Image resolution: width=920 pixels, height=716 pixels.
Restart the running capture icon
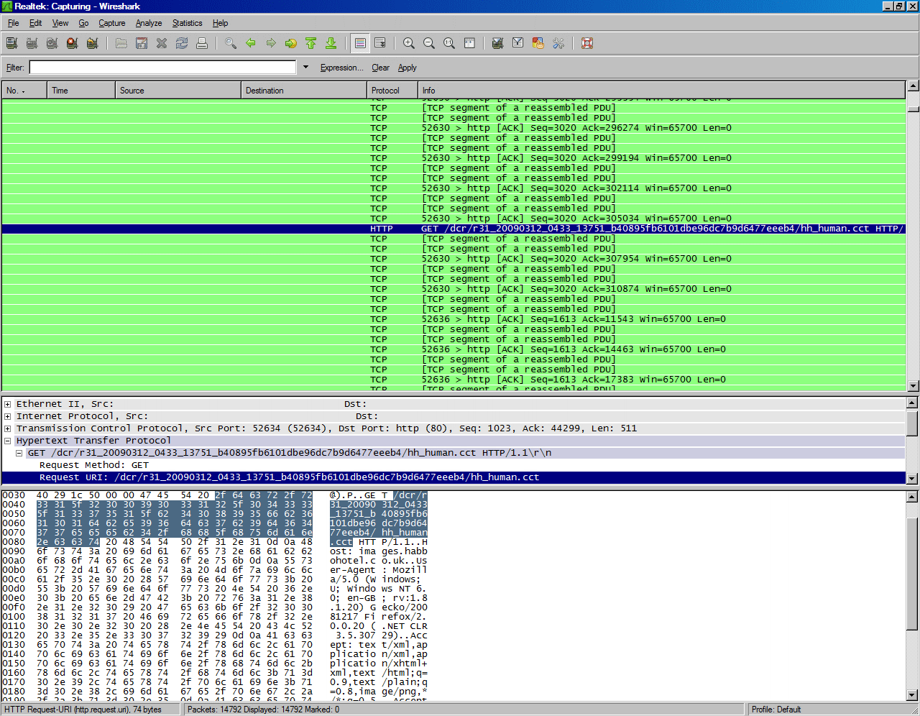point(92,43)
